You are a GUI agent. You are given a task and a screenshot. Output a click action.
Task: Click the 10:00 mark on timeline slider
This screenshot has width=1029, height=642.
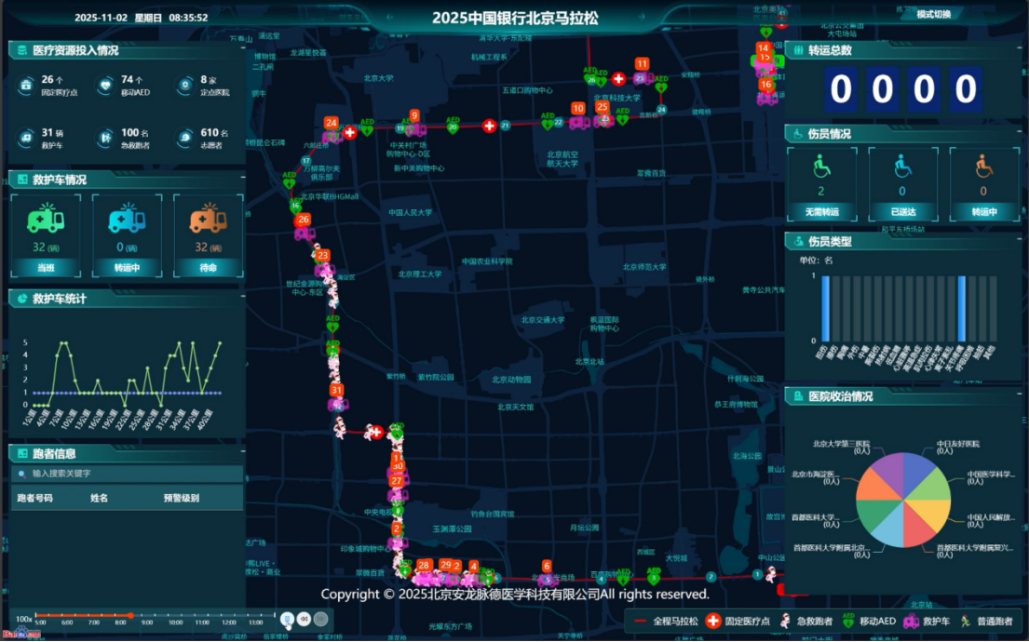173,615
